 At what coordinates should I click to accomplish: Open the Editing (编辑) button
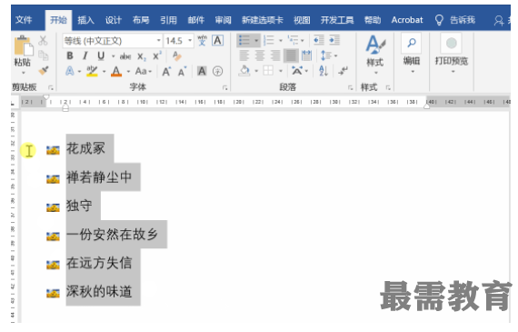412,54
